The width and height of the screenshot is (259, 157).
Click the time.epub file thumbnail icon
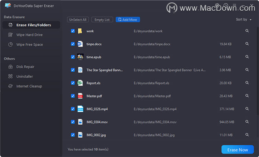point(80,57)
